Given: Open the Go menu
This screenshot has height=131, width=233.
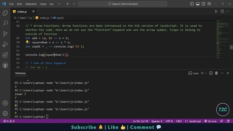Looking at the screenshot, I should pos(51,4).
